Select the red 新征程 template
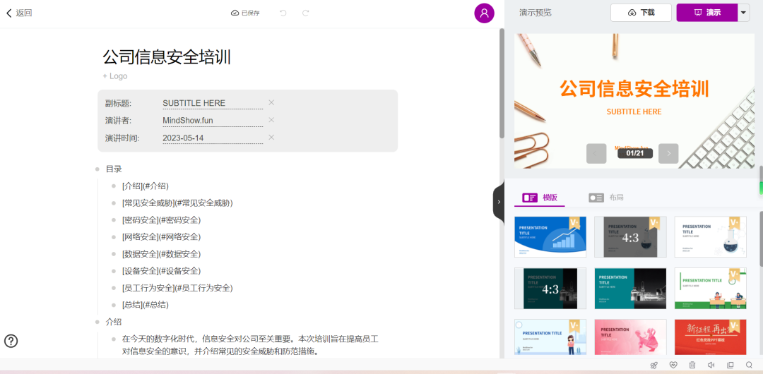The width and height of the screenshot is (763, 374). pyautogui.click(x=711, y=337)
